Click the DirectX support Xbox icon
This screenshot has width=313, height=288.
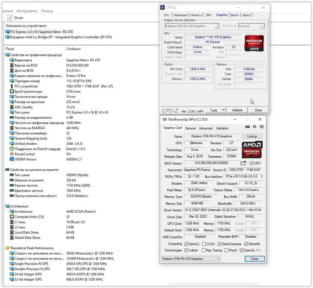pos(12,149)
